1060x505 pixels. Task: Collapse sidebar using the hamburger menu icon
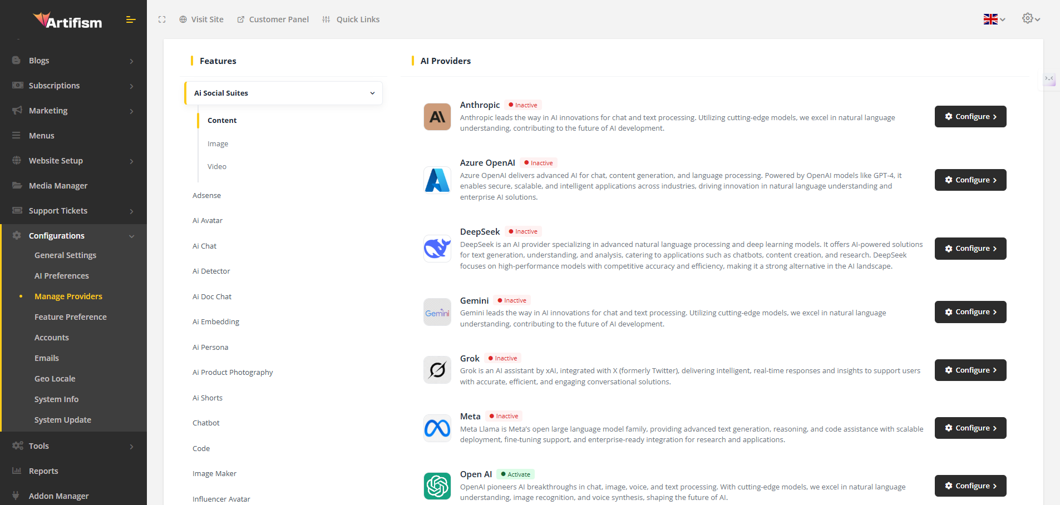click(x=131, y=20)
